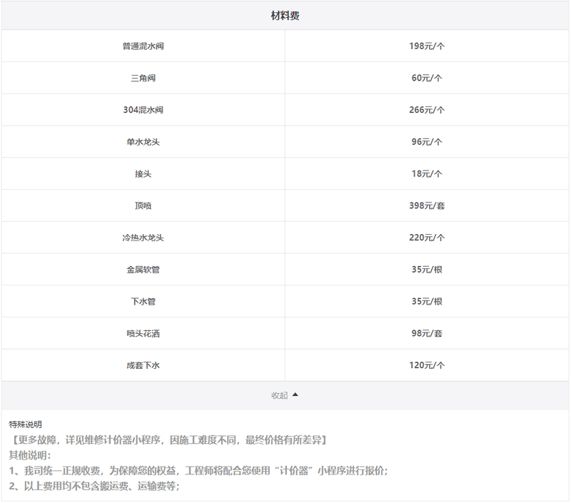The width and height of the screenshot is (571, 503).
Task: Select the 304混水阀 item
Action: [x=143, y=110]
